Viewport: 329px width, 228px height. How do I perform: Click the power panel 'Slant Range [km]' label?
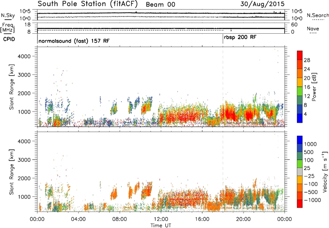pos(12,87)
